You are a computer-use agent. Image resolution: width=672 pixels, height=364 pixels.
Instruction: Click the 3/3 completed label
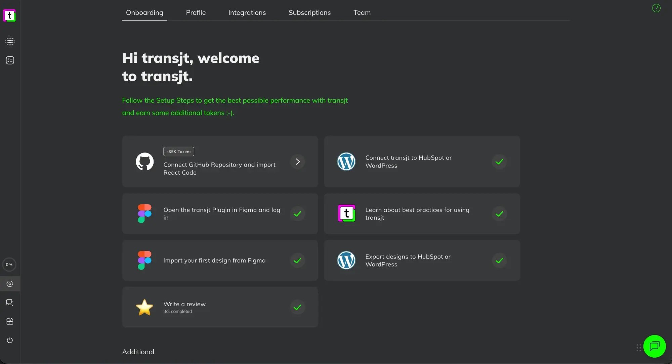pos(177,312)
